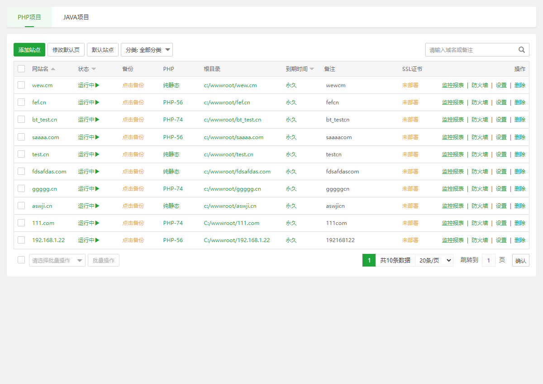Select the checkbox for fef.cn
Screen dimensions: 543x384
(21, 102)
